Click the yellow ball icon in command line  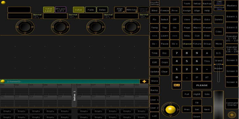[3, 82]
